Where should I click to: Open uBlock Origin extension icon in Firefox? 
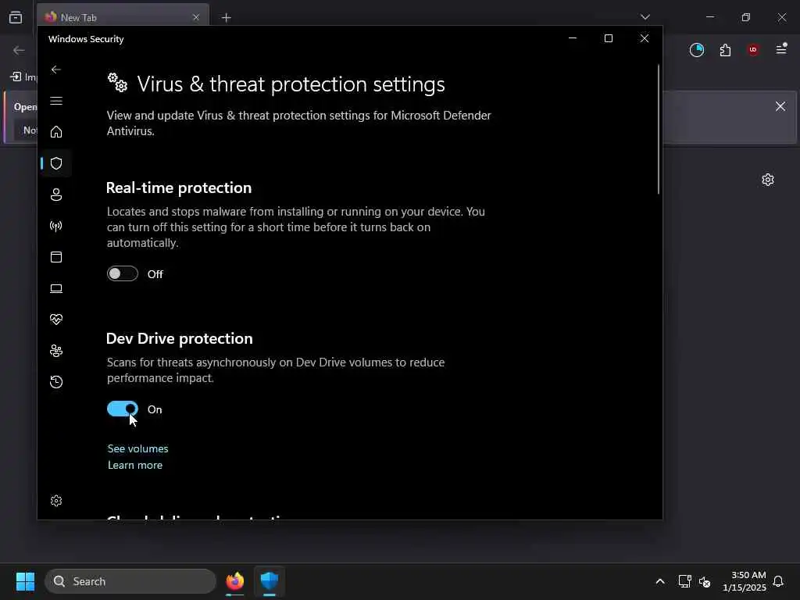[x=753, y=50]
